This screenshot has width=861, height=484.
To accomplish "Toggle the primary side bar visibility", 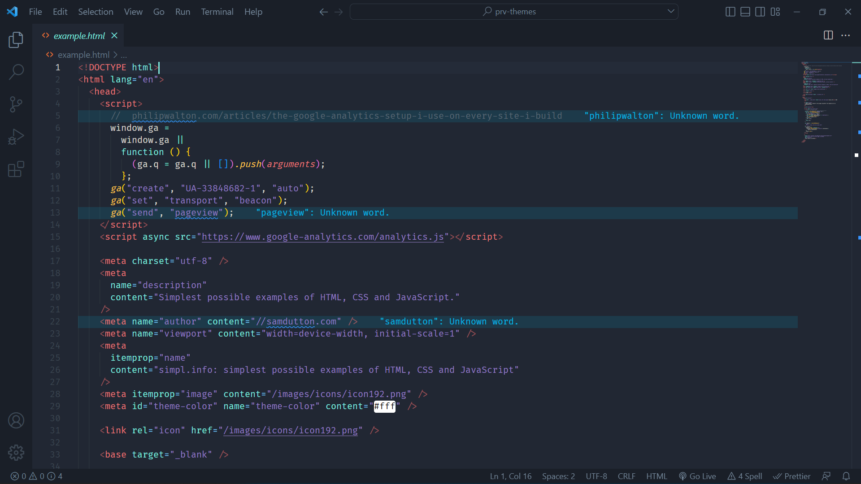I will (730, 12).
